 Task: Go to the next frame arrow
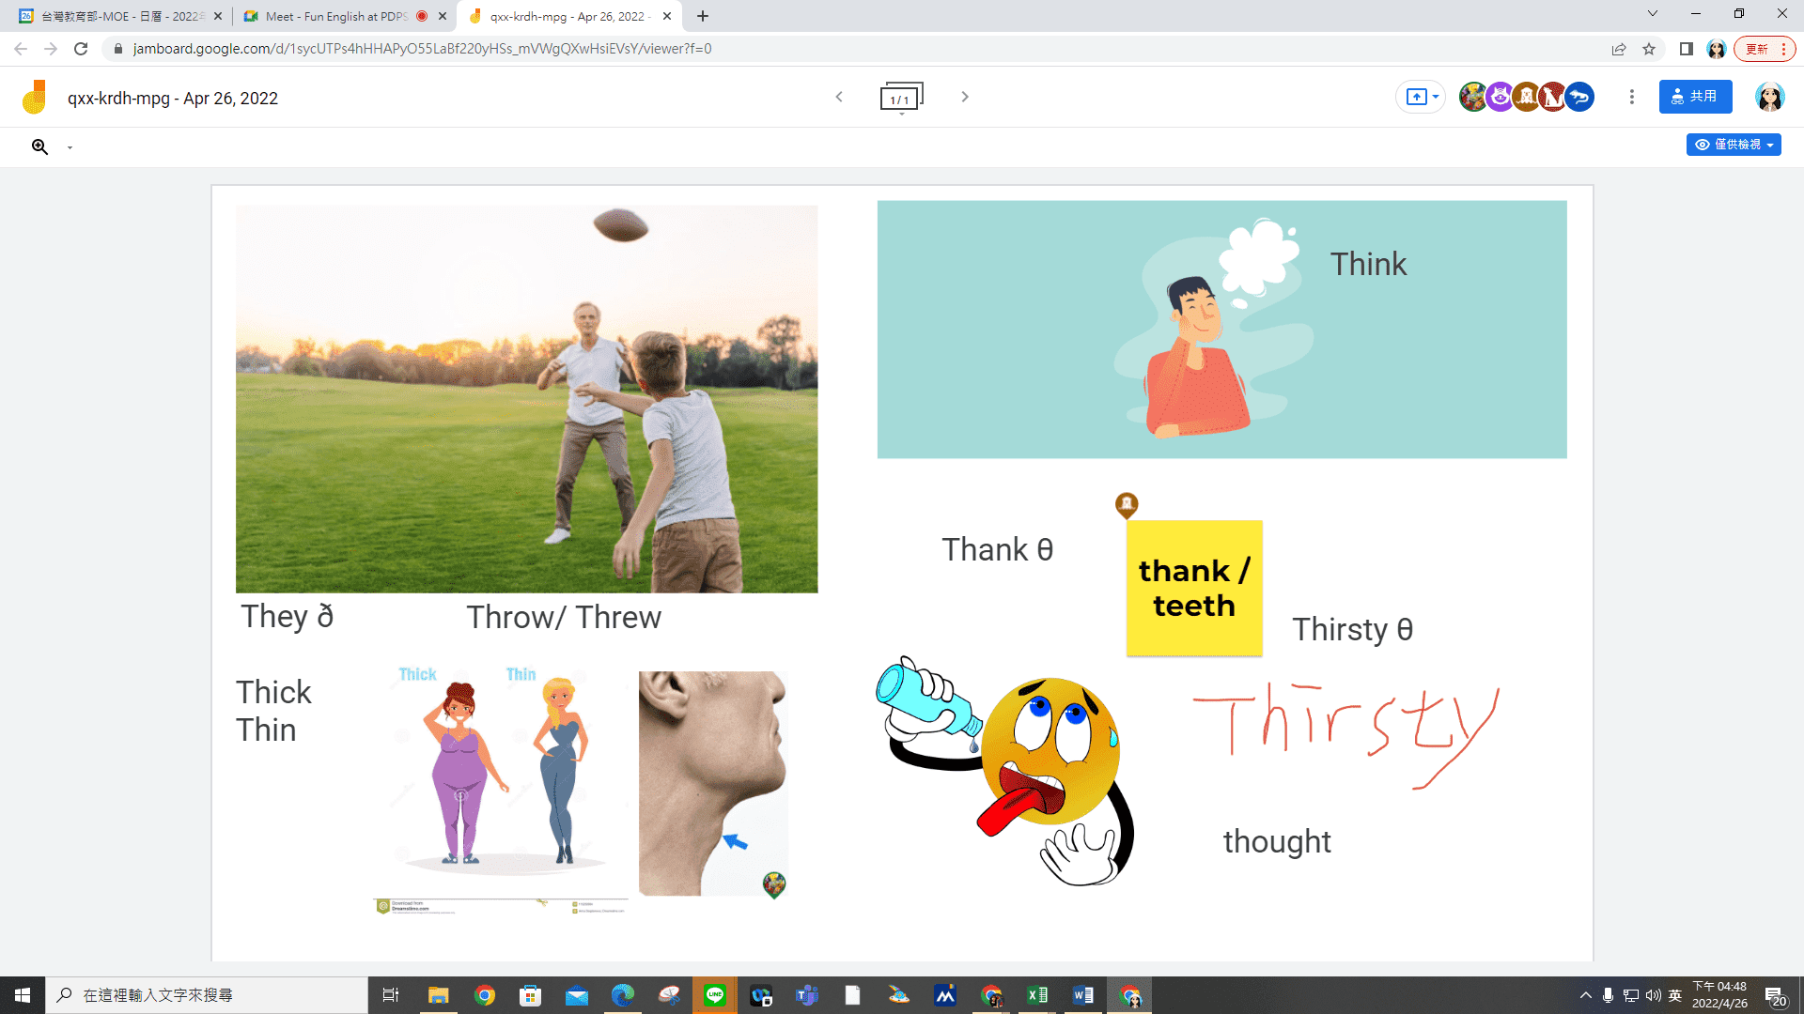(x=965, y=97)
